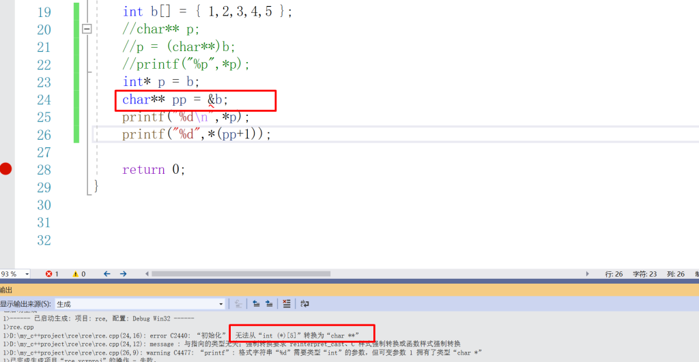Clear all output text
This screenshot has height=362, width=699.
tap(287, 304)
